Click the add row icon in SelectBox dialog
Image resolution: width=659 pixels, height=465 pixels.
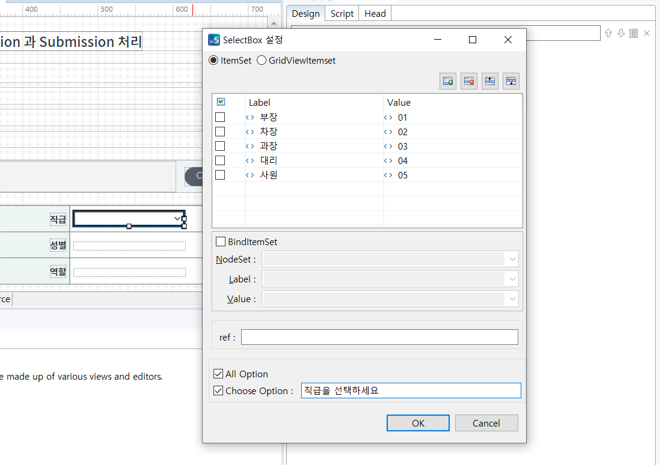tap(447, 81)
